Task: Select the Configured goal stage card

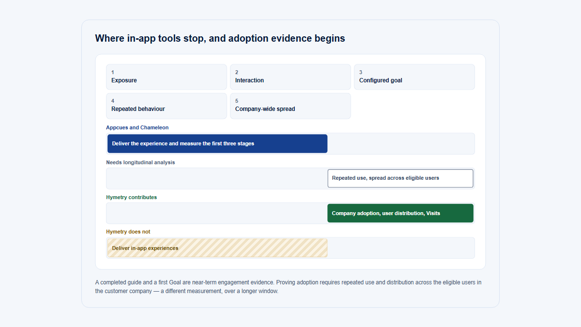Action: coord(414,77)
